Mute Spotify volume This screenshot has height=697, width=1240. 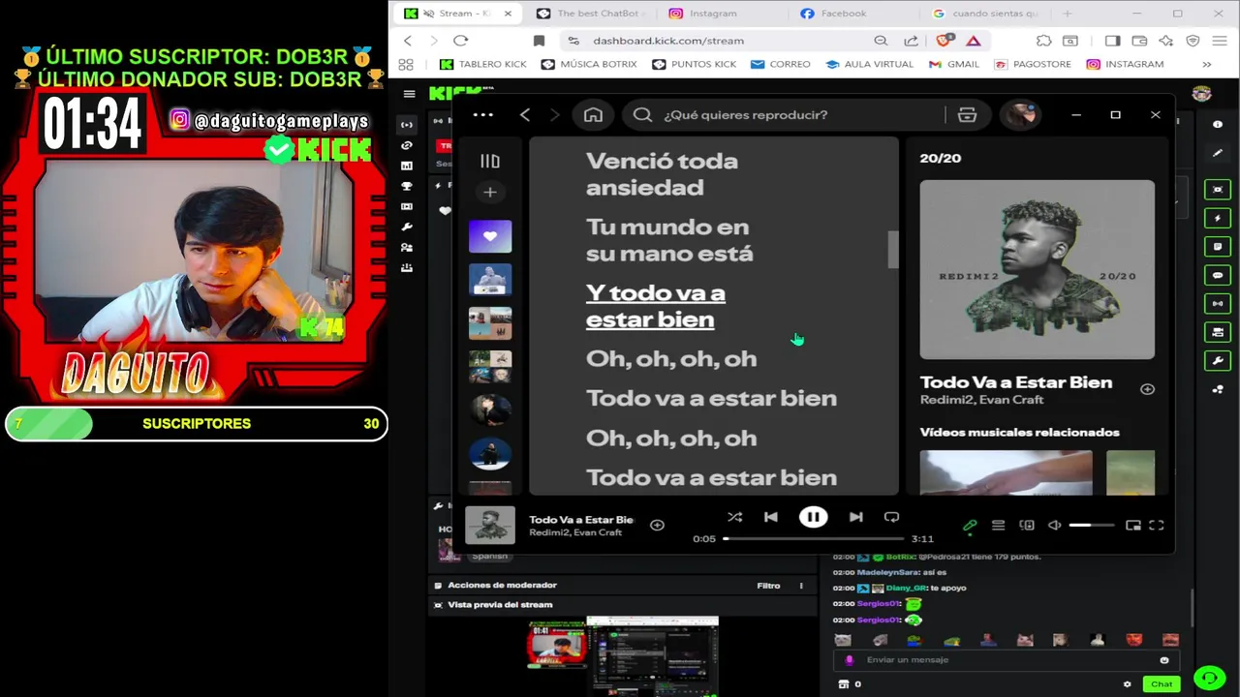tap(1055, 526)
